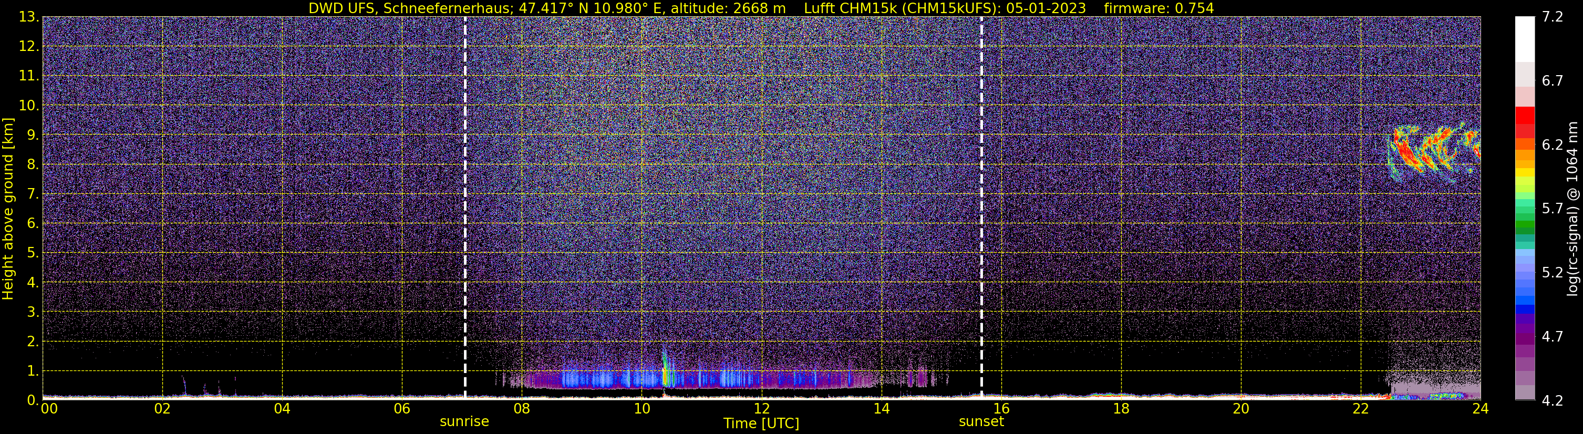Viewport: 1583px width, 434px height.
Task: Click the 'sunrise' label
Action: [x=464, y=422]
